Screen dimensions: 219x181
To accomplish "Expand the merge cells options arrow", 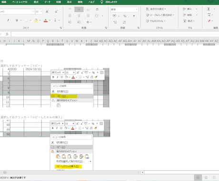I will [102, 16].
